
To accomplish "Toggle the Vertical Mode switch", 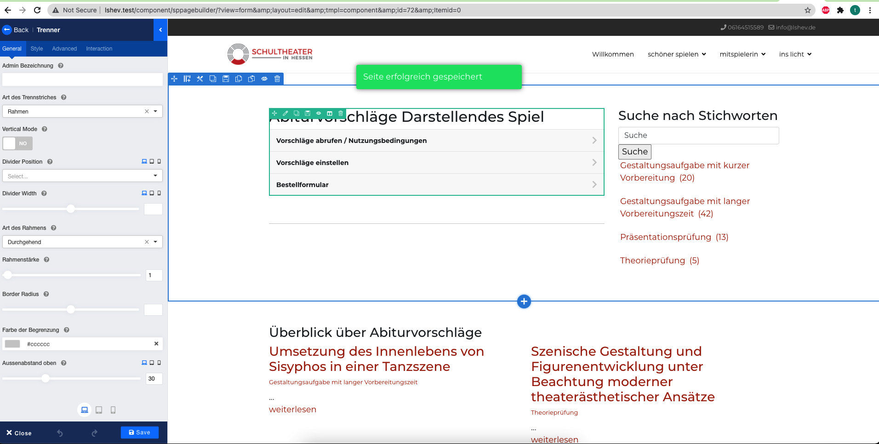I will 17,143.
